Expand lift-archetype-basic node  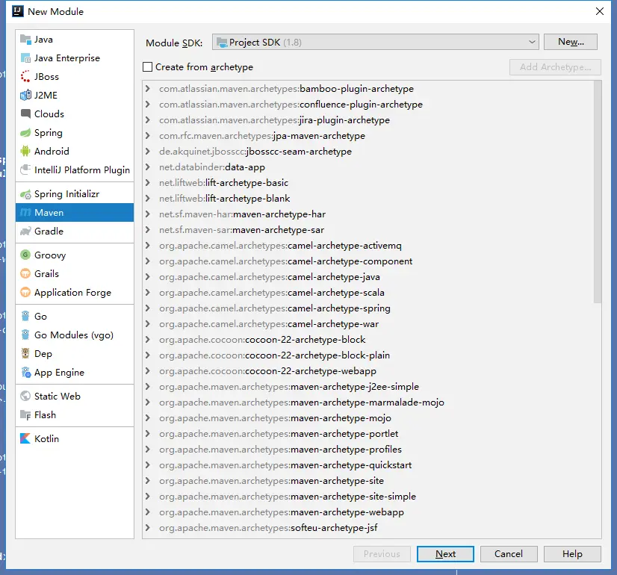pos(148,183)
